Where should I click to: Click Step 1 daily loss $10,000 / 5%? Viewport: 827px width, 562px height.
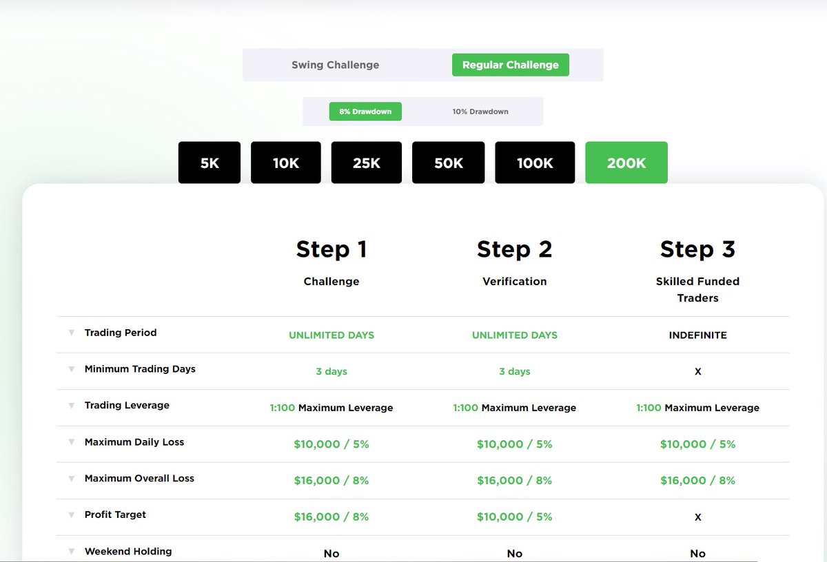pyautogui.click(x=331, y=445)
